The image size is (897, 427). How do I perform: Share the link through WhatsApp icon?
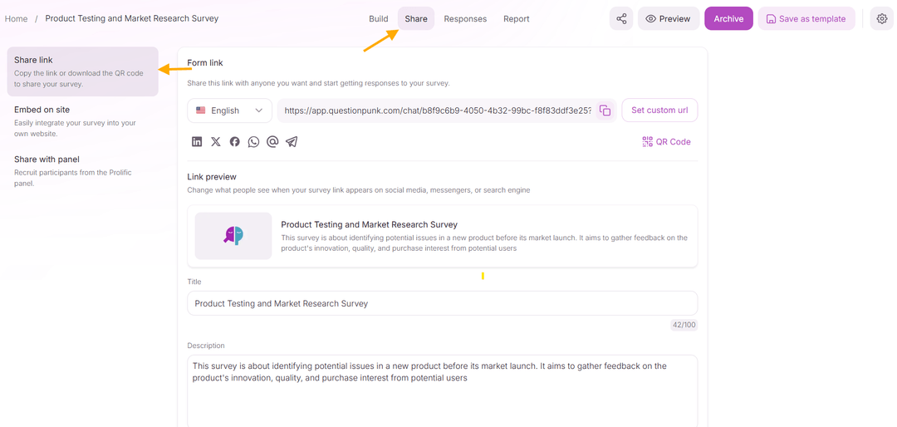click(x=253, y=142)
